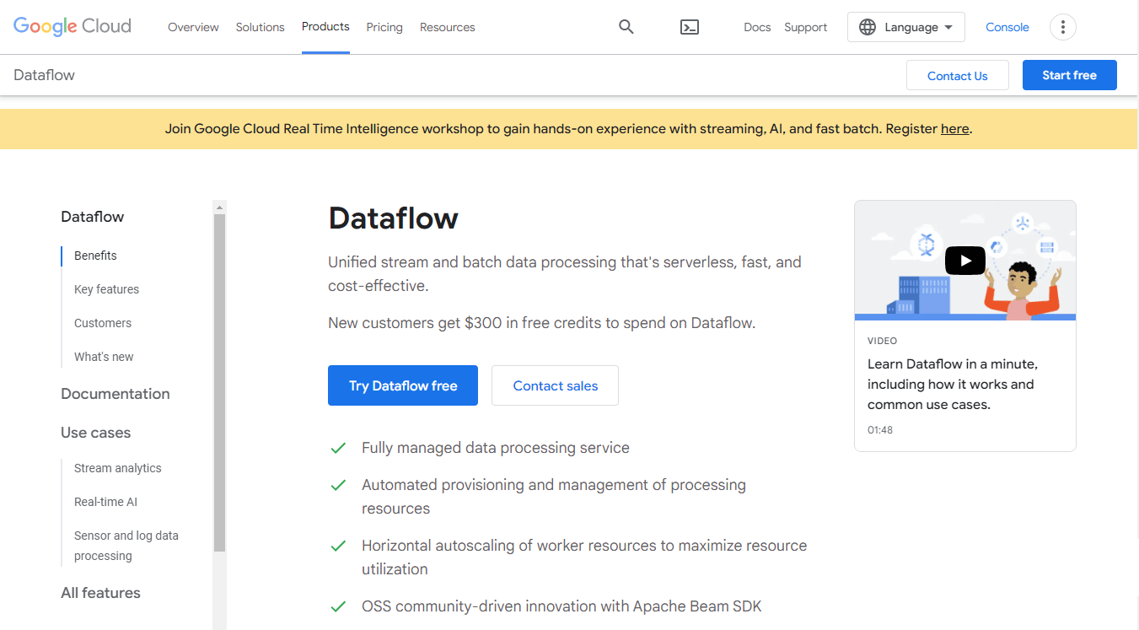The height and width of the screenshot is (630, 1139).
Task: Expand the Language dropdown
Action: click(x=911, y=26)
